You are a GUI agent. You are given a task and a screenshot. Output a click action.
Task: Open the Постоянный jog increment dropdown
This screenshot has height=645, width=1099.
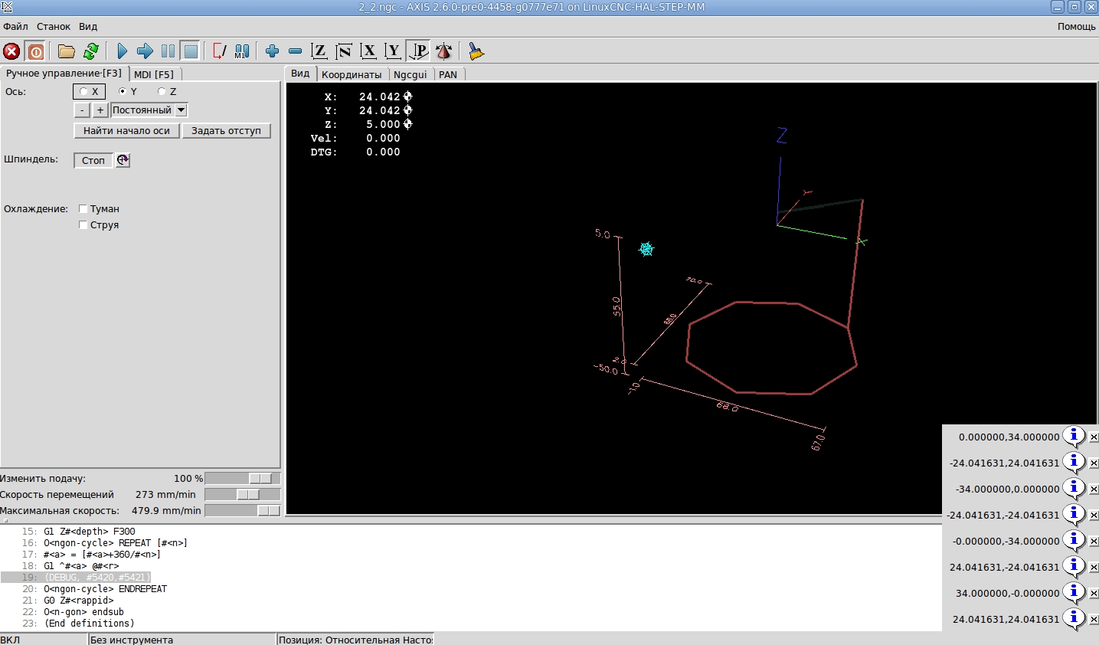click(181, 110)
